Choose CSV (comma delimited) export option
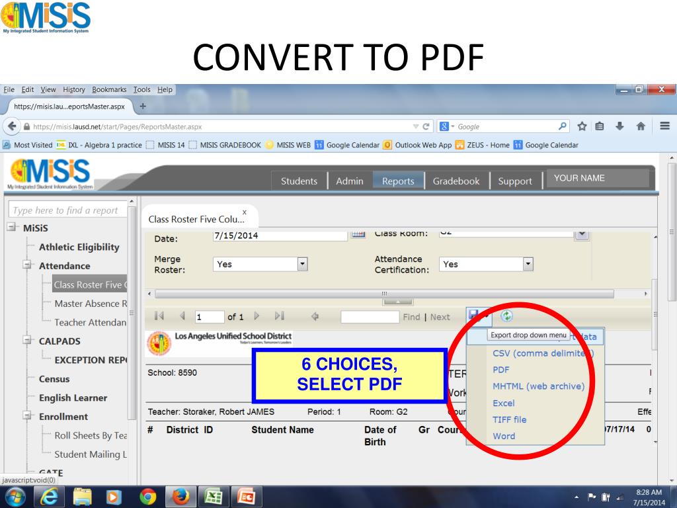677x508 pixels. click(x=543, y=353)
